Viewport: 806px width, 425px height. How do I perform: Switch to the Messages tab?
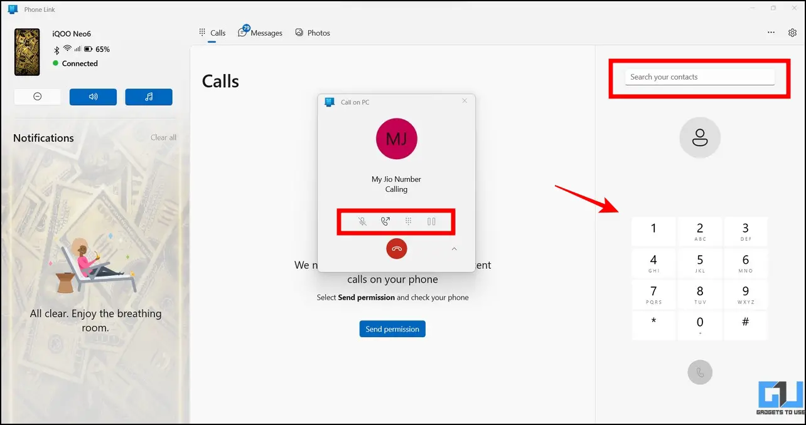point(261,33)
